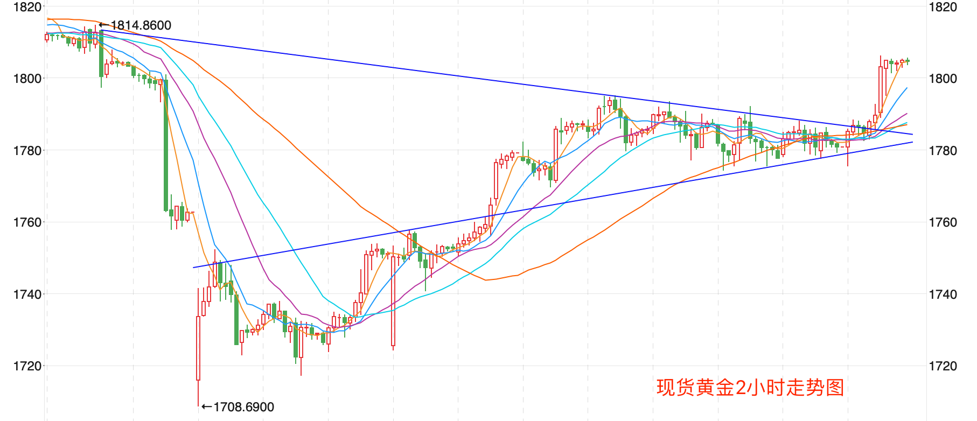Click the 1720 label on left axis

pyautogui.click(x=28, y=366)
